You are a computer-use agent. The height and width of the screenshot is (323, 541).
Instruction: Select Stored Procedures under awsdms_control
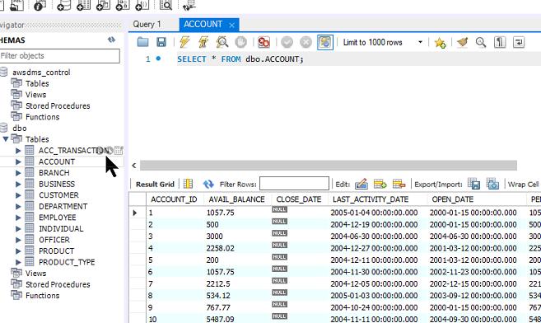[58, 106]
